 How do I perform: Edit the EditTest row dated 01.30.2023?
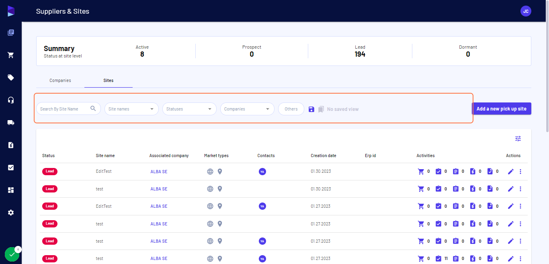pos(511,172)
